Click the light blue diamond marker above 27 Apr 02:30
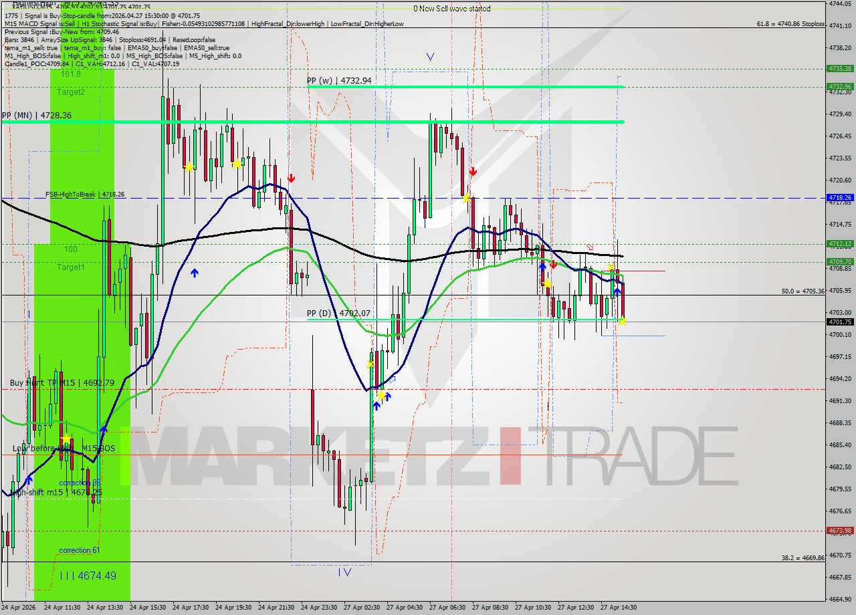 pos(393,379)
